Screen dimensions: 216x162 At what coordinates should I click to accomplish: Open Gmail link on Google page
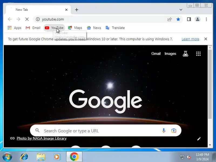(156, 53)
